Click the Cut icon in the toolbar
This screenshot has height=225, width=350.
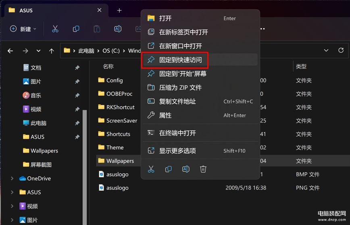coord(55,29)
